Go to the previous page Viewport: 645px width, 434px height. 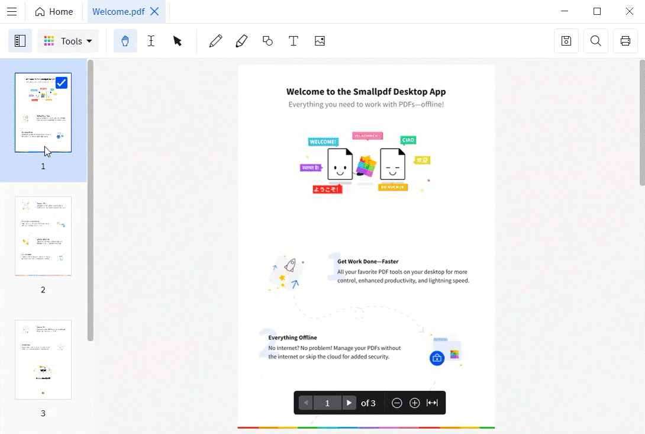(305, 403)
